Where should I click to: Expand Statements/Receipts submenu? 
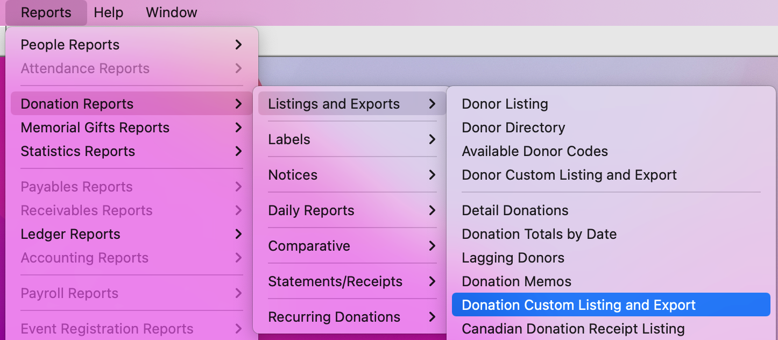pos(335,281)
